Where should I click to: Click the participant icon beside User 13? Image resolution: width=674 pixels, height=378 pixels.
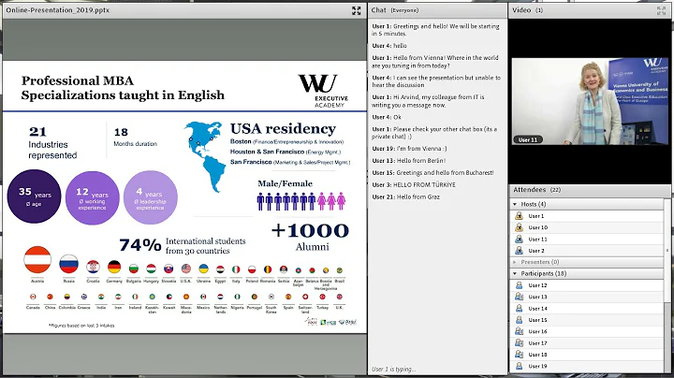click(519, 297)
